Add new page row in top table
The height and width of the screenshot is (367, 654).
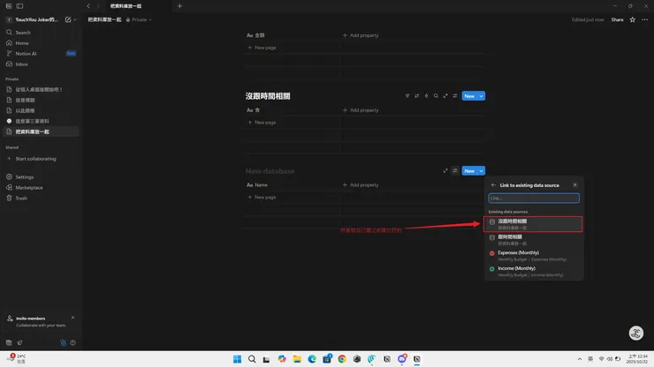(262, 48)
